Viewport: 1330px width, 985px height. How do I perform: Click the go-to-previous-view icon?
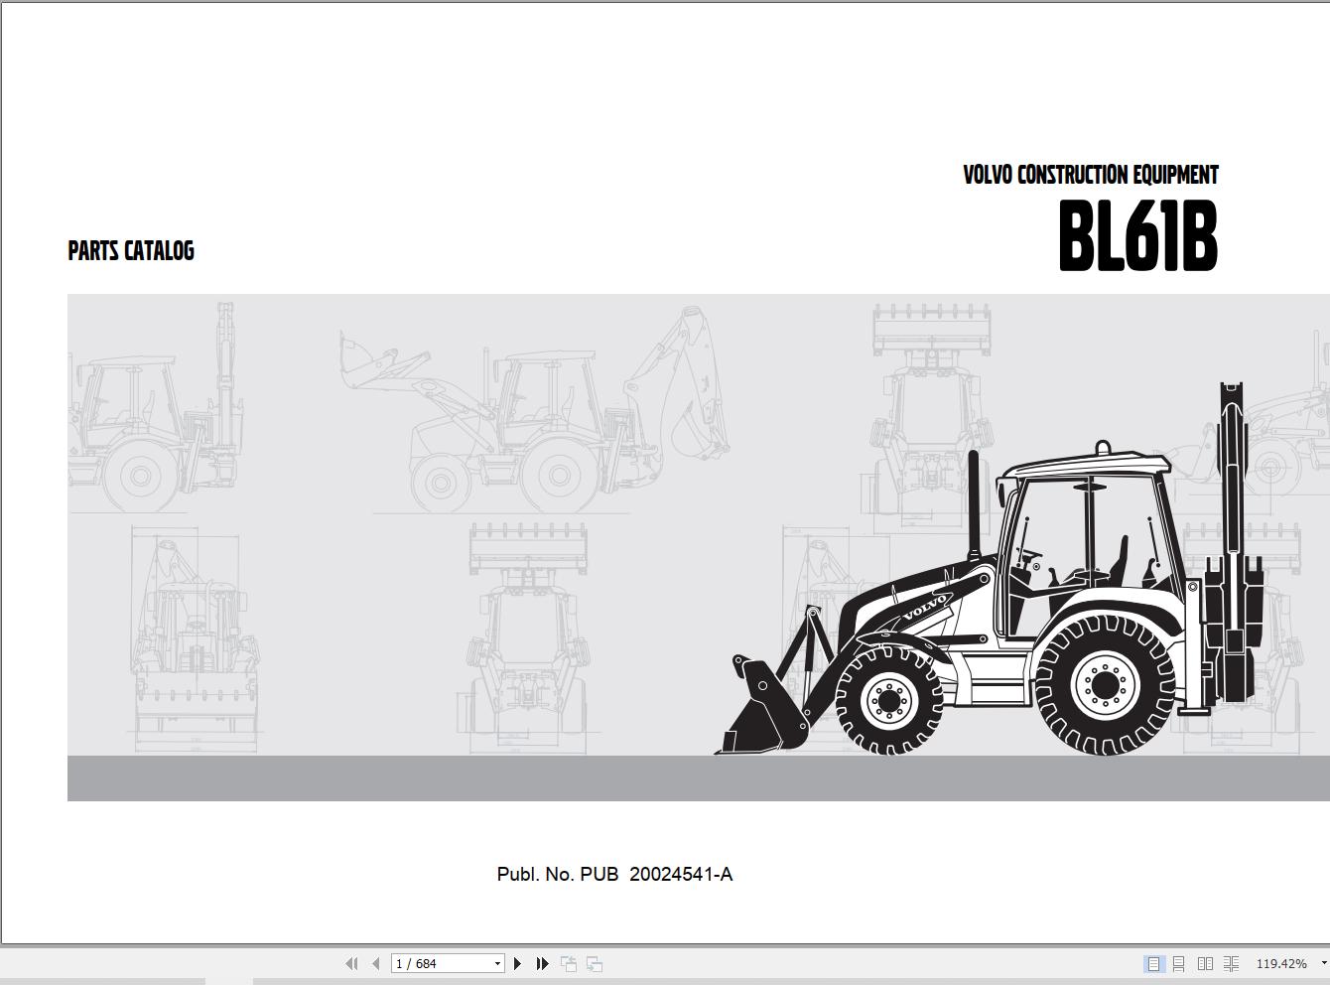tap(570, 963)
